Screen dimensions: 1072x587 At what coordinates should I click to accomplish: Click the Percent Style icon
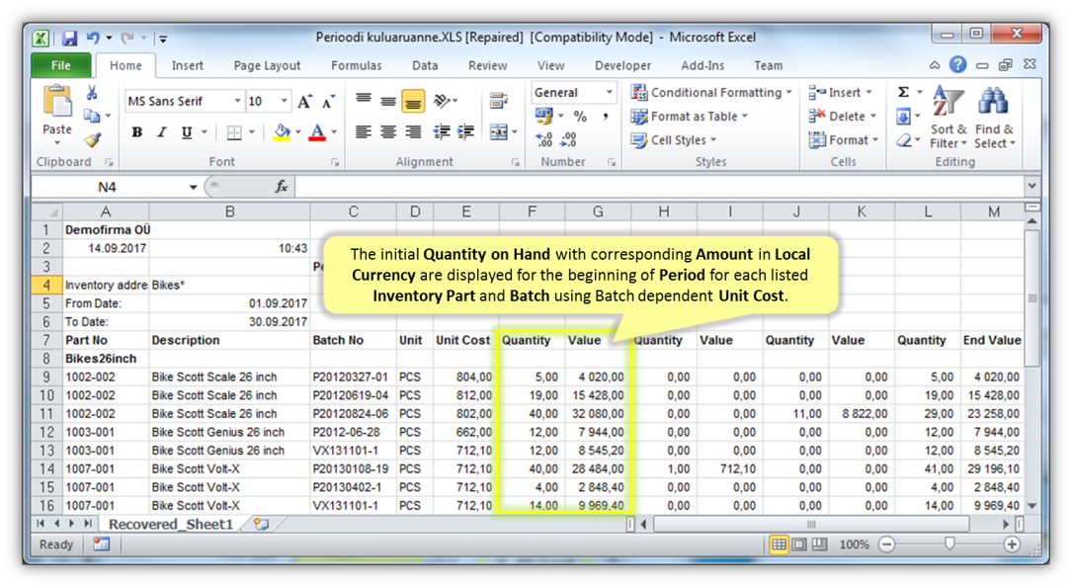point(580,117)
